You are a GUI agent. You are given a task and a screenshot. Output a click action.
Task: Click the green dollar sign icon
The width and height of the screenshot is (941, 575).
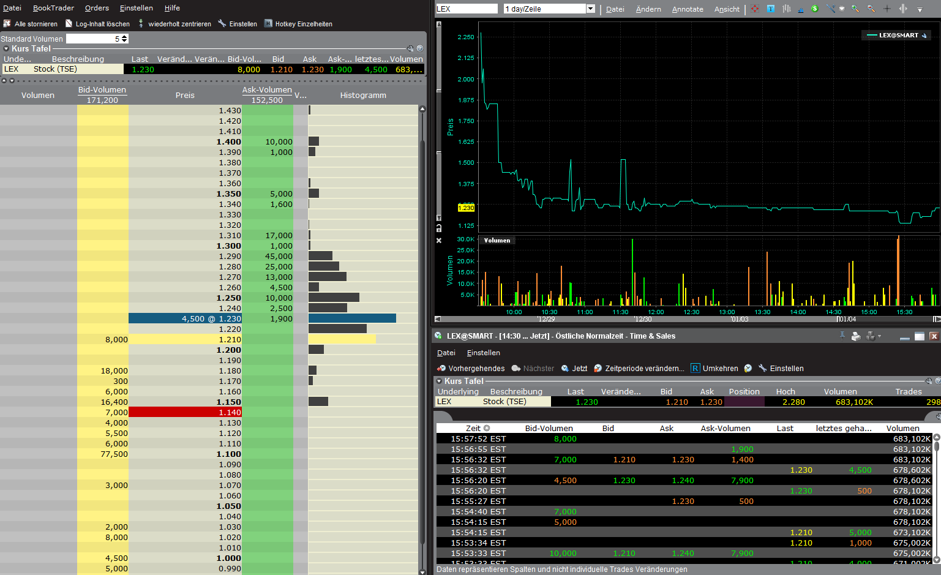[x=814, y=9]
